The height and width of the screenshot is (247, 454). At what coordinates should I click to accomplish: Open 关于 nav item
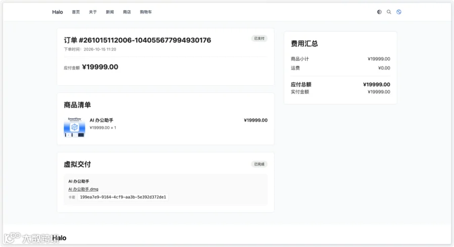[93, 12]
